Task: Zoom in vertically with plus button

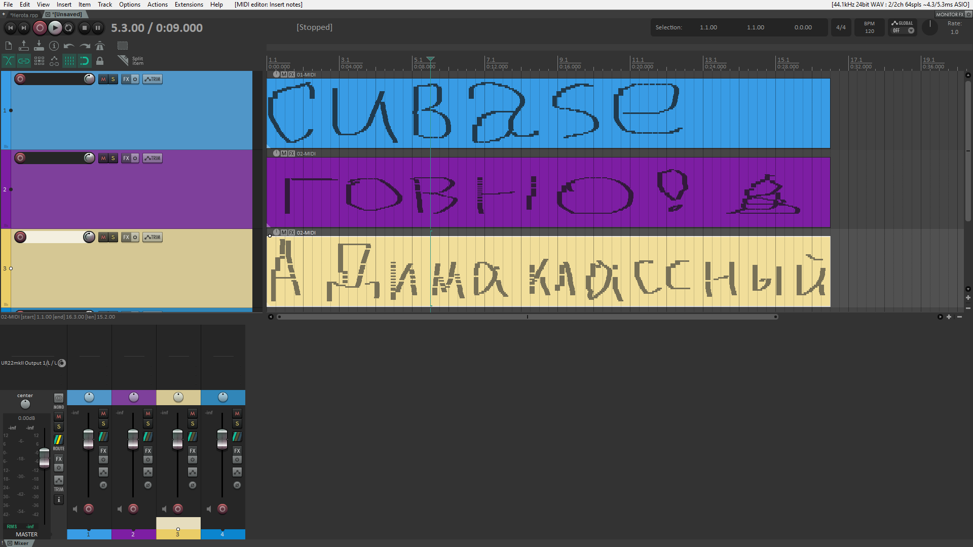Action: pos(968,298)
